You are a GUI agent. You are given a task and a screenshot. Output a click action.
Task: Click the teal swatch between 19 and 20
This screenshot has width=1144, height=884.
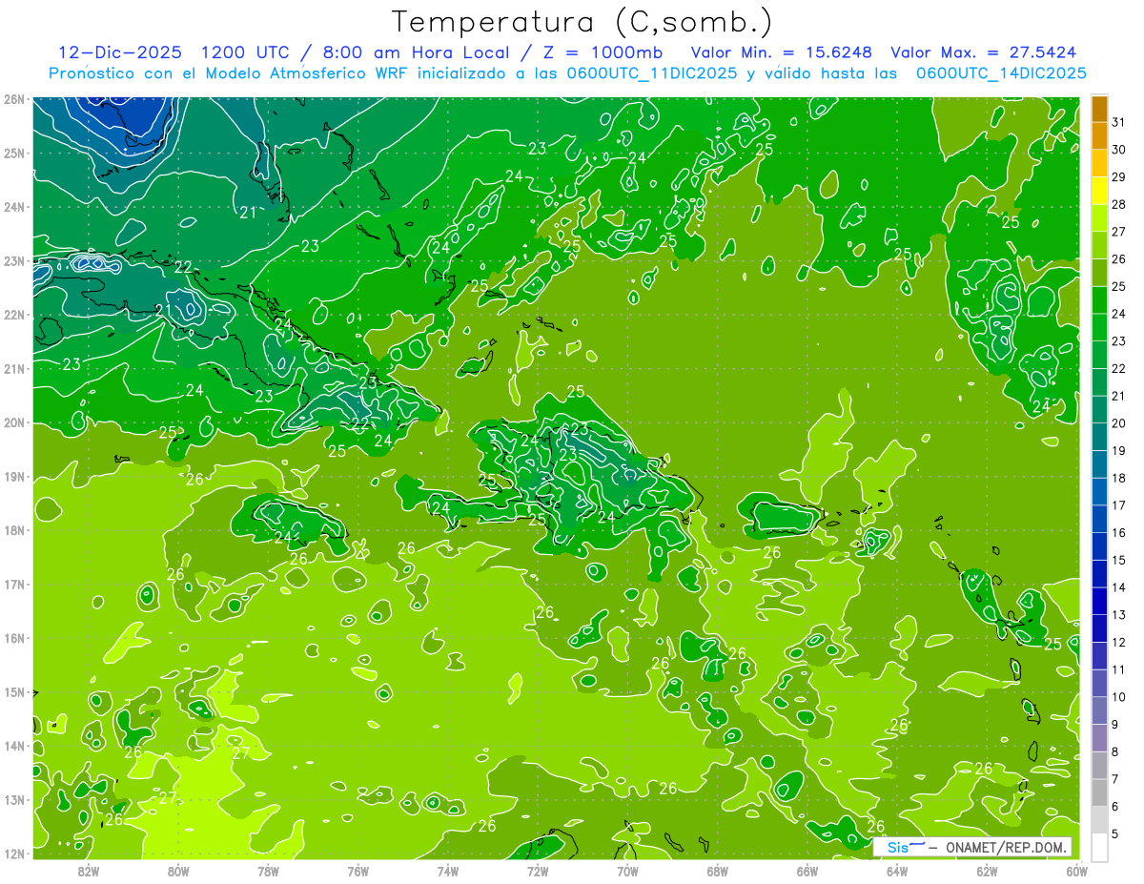[x=1099, y=437]
